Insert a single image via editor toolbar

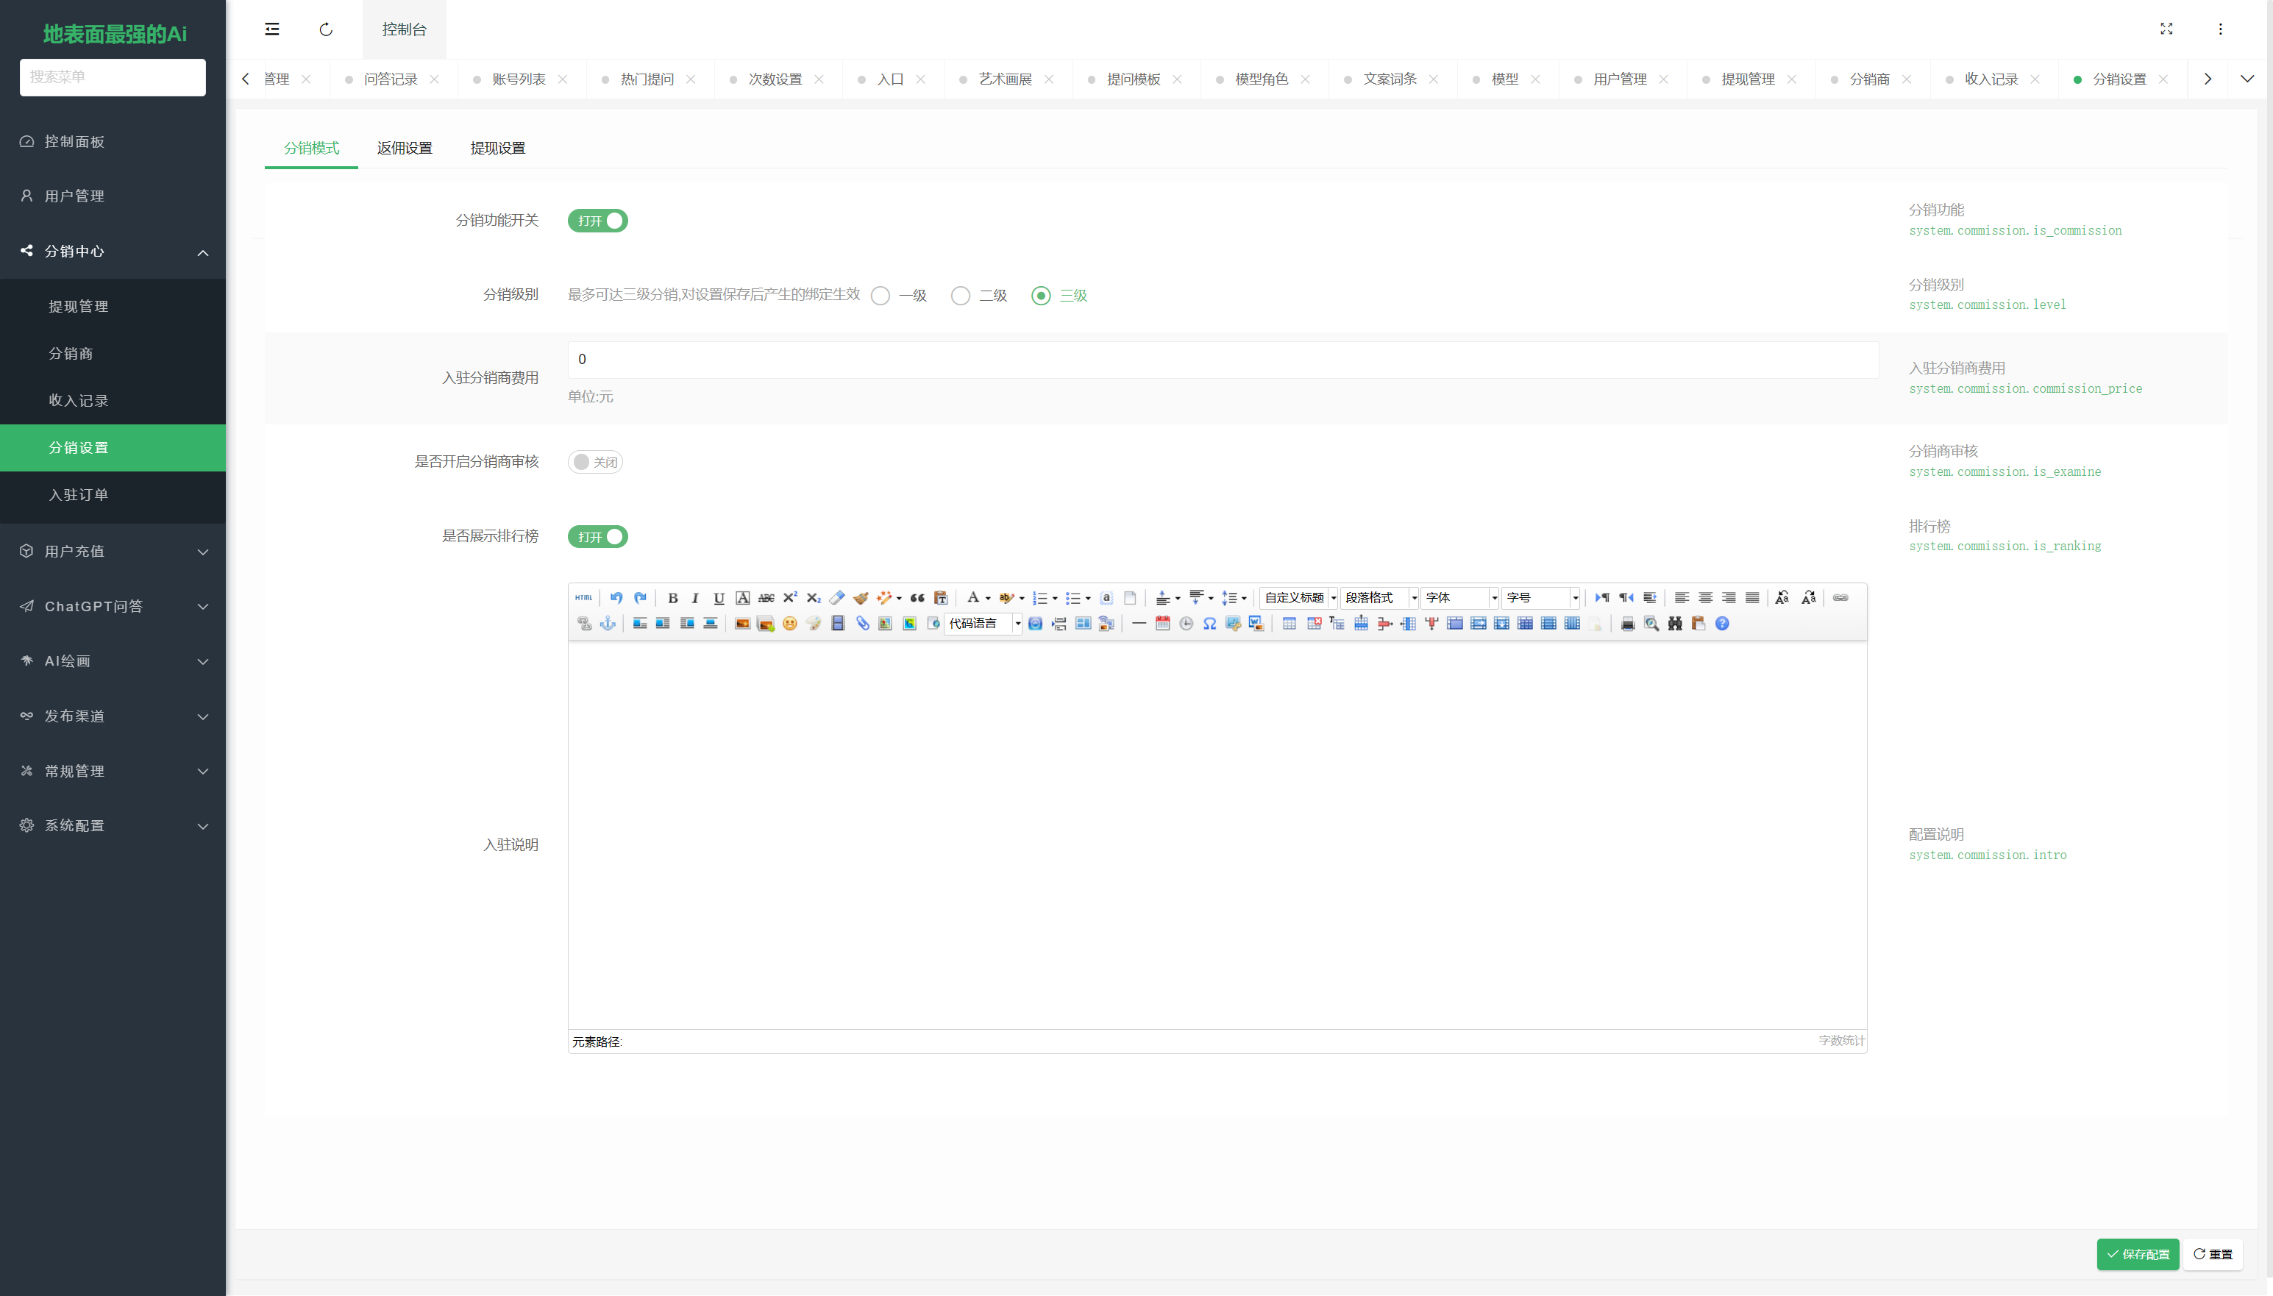click(742, 624)
